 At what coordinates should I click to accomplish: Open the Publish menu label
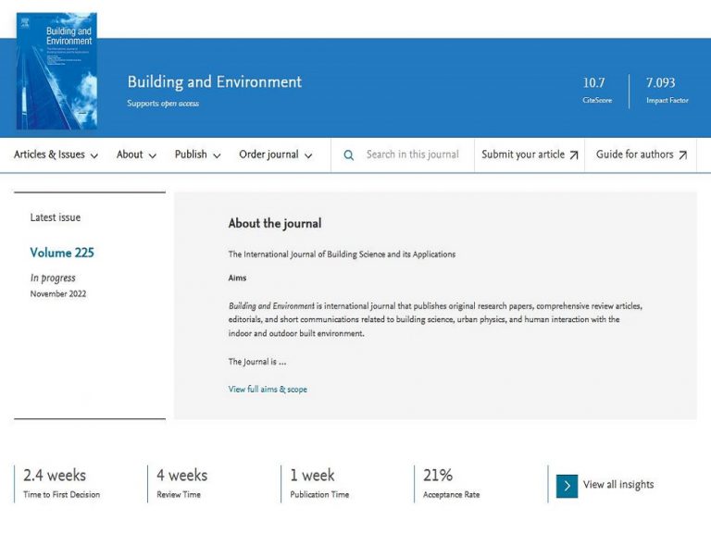coord(191,155)
